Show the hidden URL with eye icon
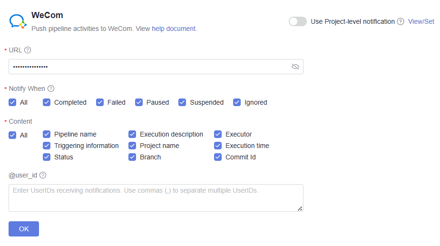 tap(295, 67)
